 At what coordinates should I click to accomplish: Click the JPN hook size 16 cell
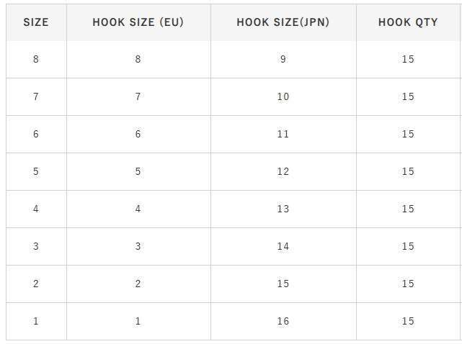[283, 321]
